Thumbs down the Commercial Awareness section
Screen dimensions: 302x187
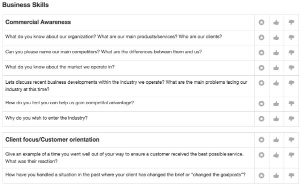[291, 22]
